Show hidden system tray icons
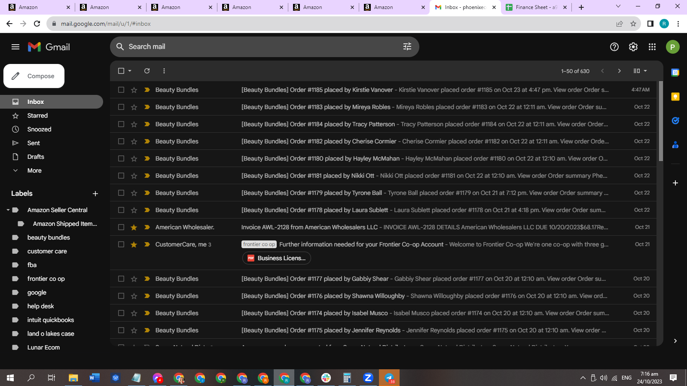Viewport: 687px width, 386px height. [583, 378]
